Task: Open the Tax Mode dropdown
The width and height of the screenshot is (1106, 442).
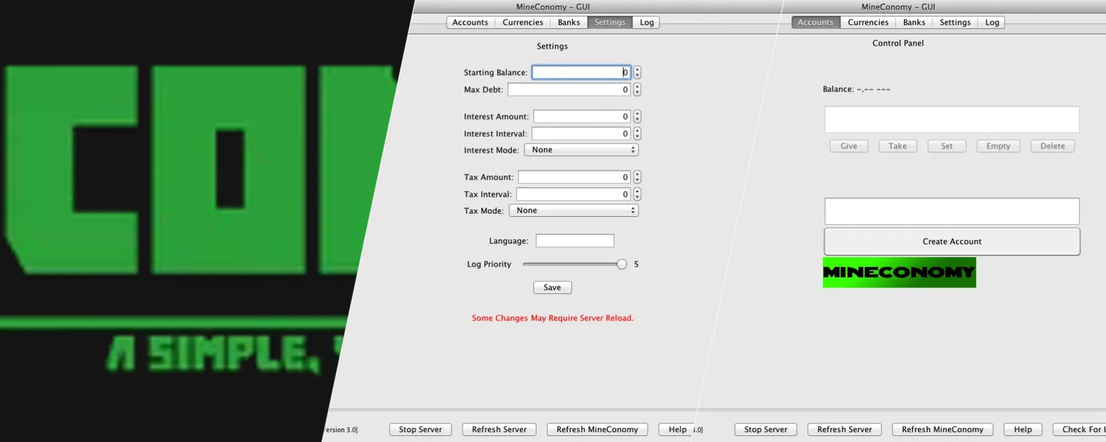Action: (x=574, y=211)
